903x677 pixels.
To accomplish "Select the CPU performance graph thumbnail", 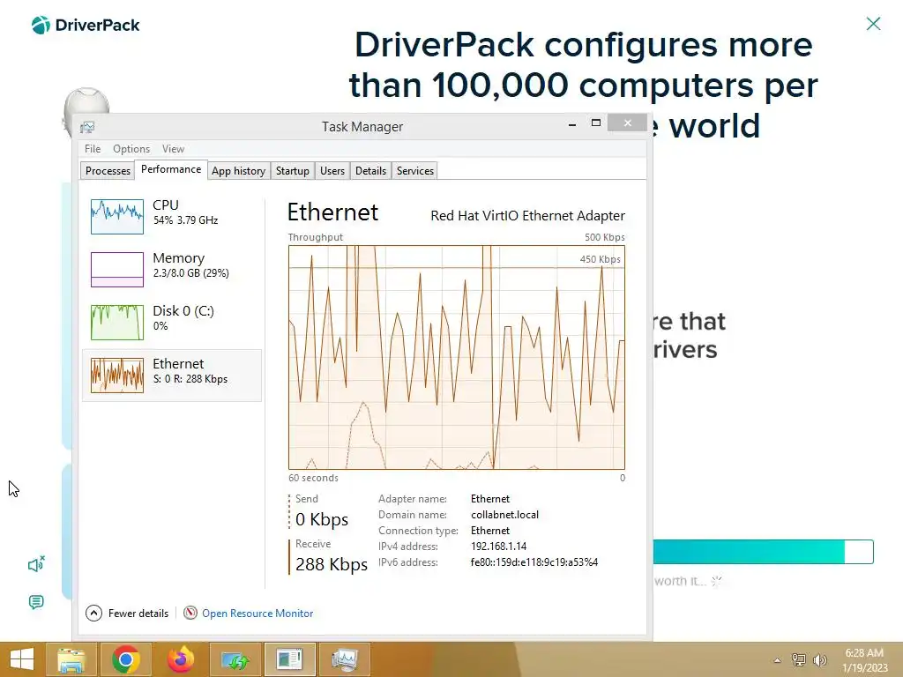I will [117, 217].
